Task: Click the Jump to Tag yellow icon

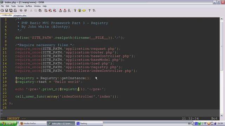Action: (84, 10)
